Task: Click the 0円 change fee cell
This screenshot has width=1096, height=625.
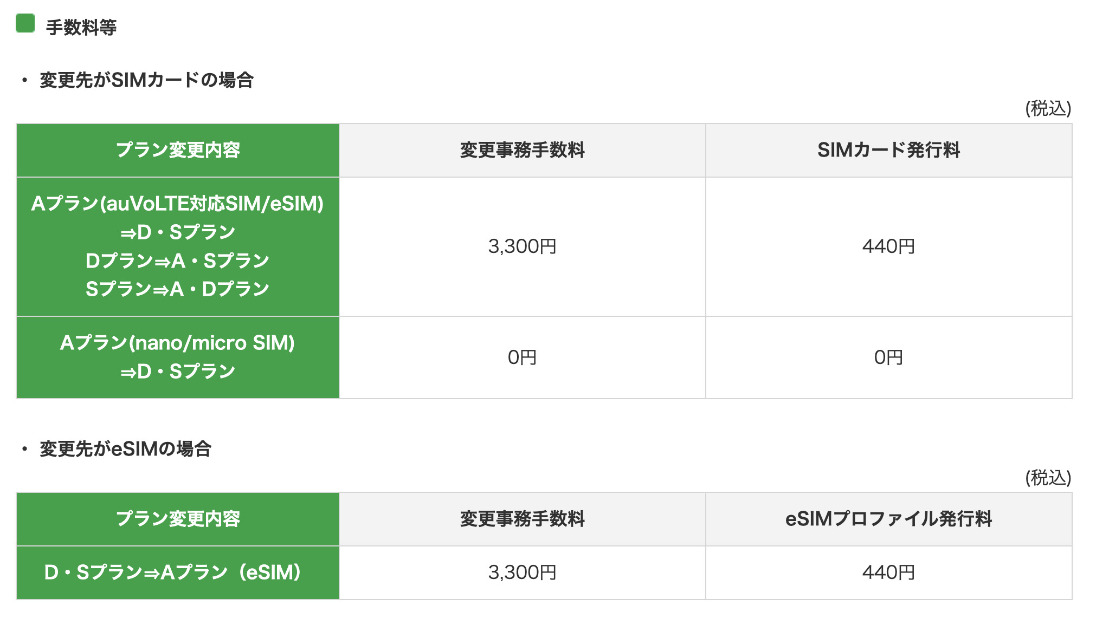Action: point(522,357)
